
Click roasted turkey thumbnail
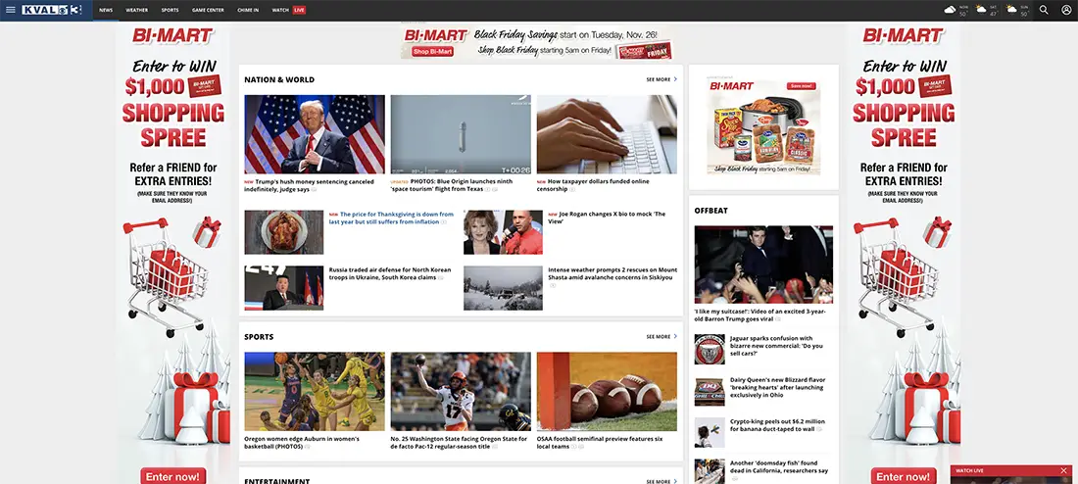pyautogui.click(x=284, y=232)
